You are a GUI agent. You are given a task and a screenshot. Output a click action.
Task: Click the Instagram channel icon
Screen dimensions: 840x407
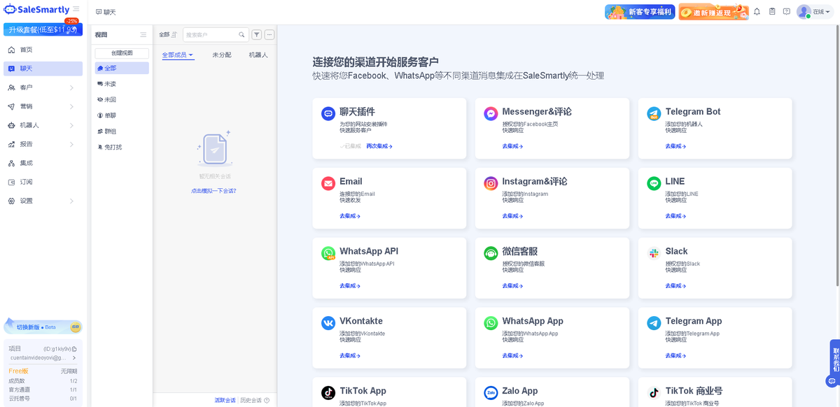click(x=491, y=183)
